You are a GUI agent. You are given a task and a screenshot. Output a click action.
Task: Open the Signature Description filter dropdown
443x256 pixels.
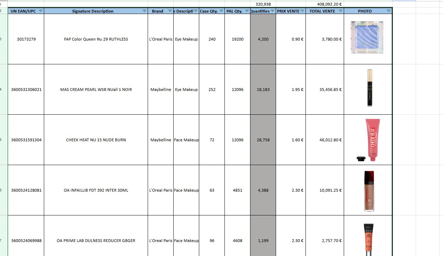145,11
